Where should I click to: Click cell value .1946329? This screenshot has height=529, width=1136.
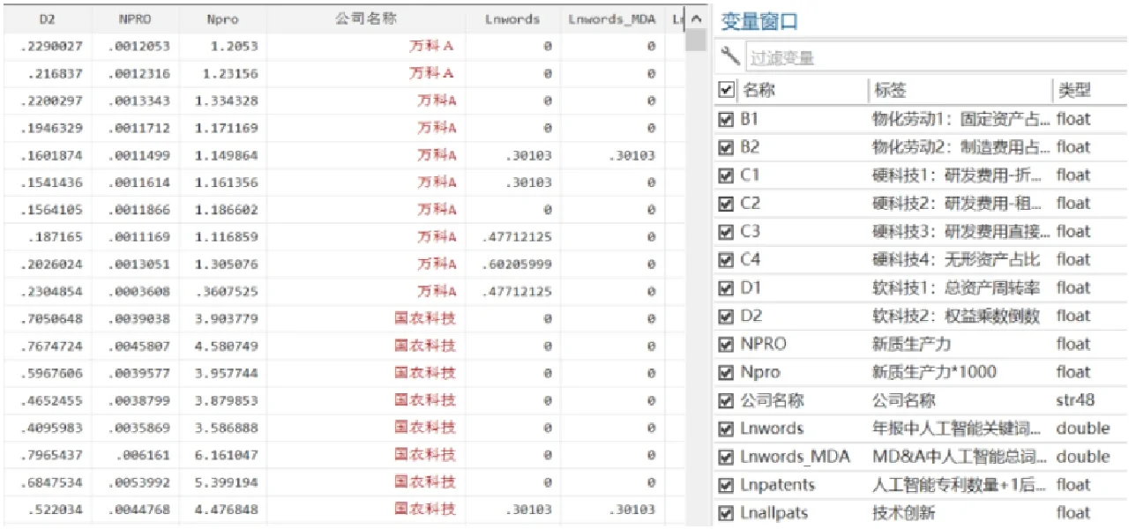[x=51, y=128]
